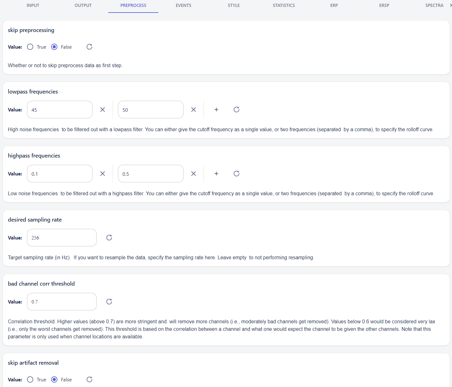The height and width of the screenshot is (387, 452).
Task: Add another lowpass frequency value
Action: [216, 110]
